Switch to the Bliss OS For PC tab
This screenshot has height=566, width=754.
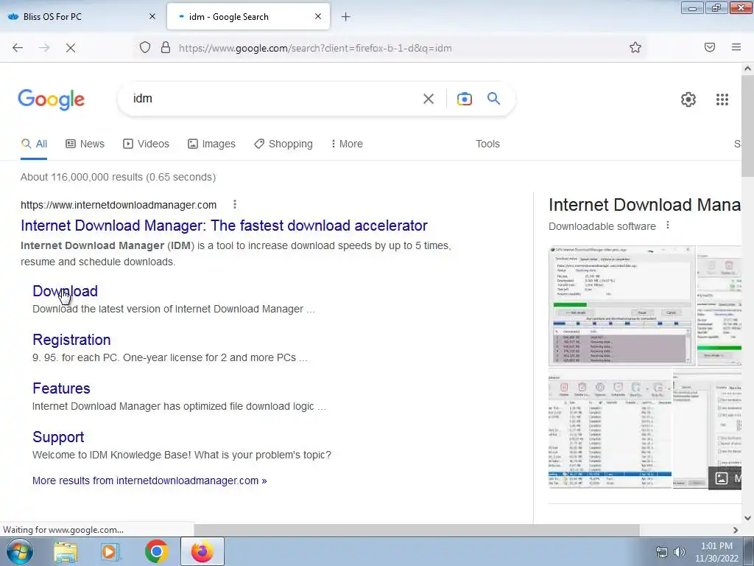(82, 16)
